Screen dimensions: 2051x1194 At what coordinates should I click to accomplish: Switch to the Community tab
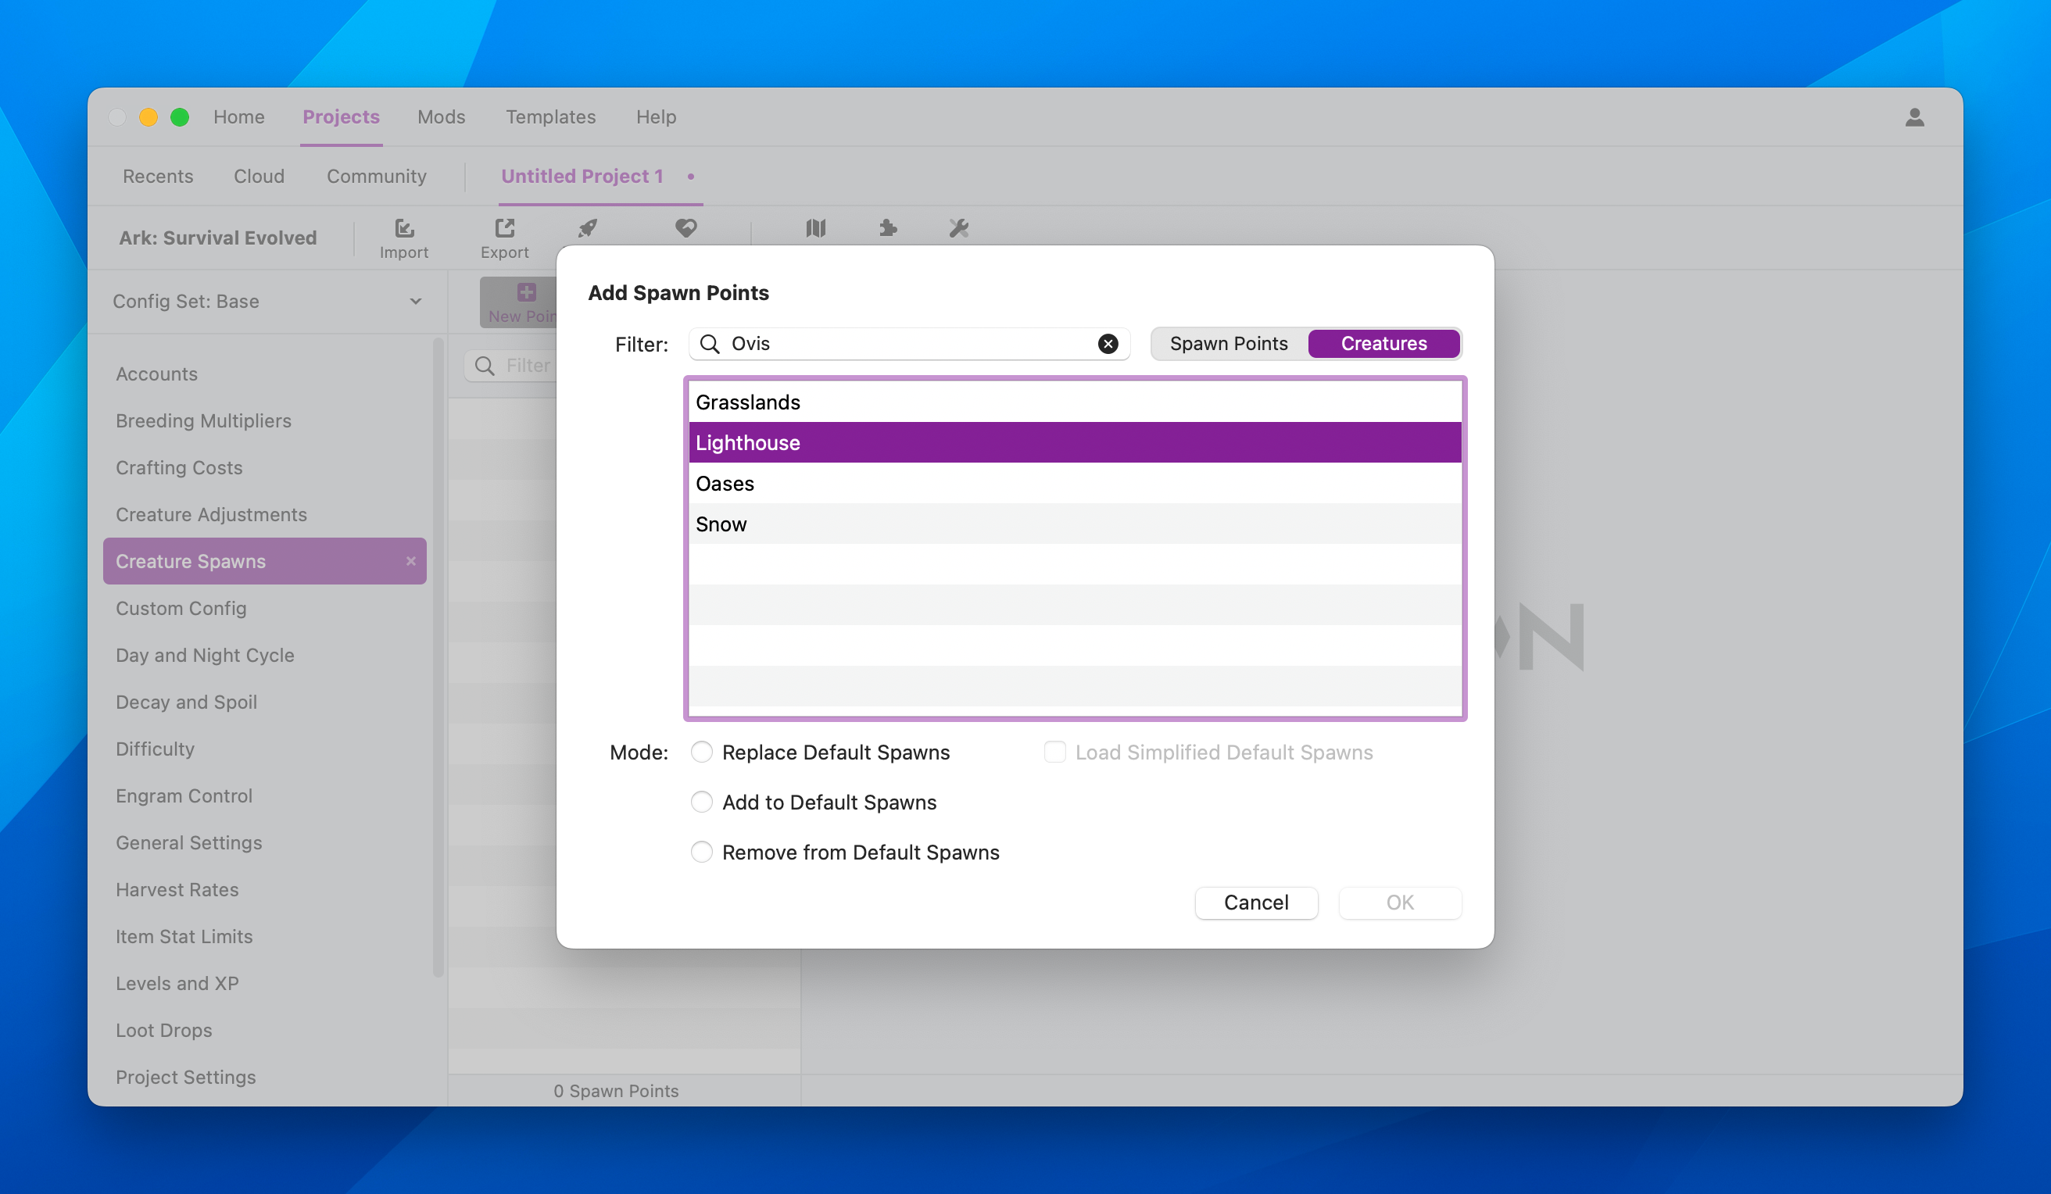[x=376, y=176]
